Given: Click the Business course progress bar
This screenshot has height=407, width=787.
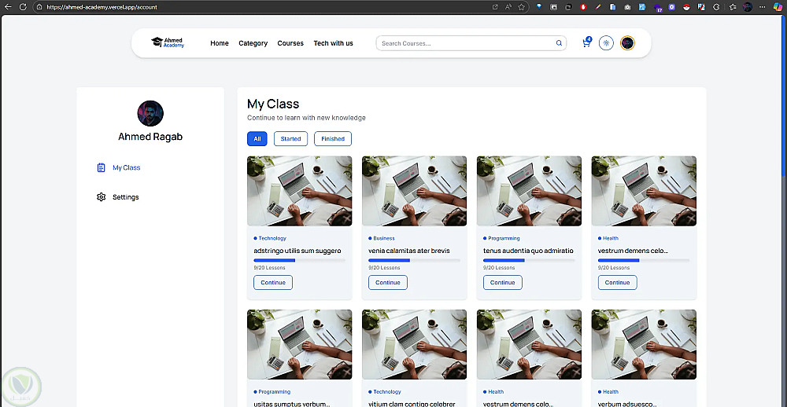Looking at the screenshot, I should click(x=414, y=260).
